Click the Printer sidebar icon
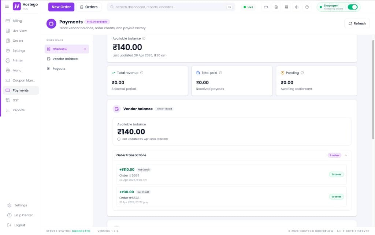This screenshot has height=235, width=375. coord(8,60)
